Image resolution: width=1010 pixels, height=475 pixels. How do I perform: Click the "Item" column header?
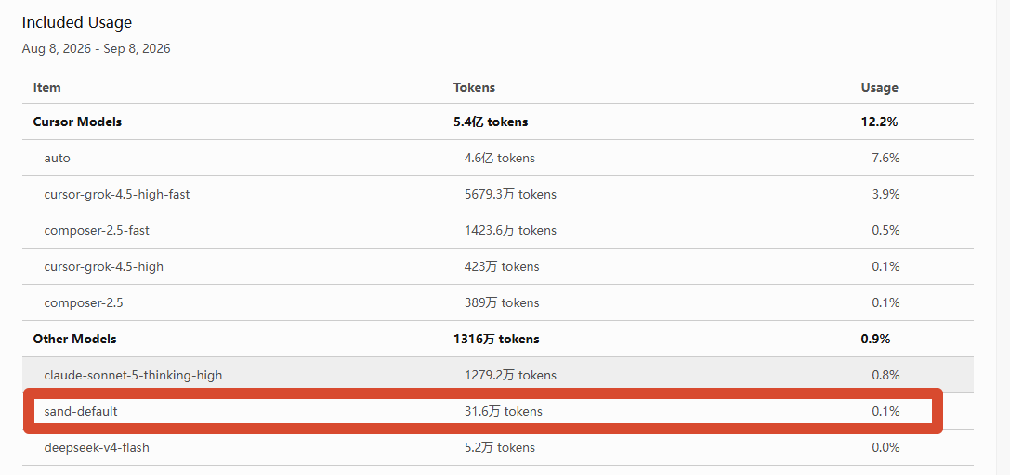(x=47, y=87)
